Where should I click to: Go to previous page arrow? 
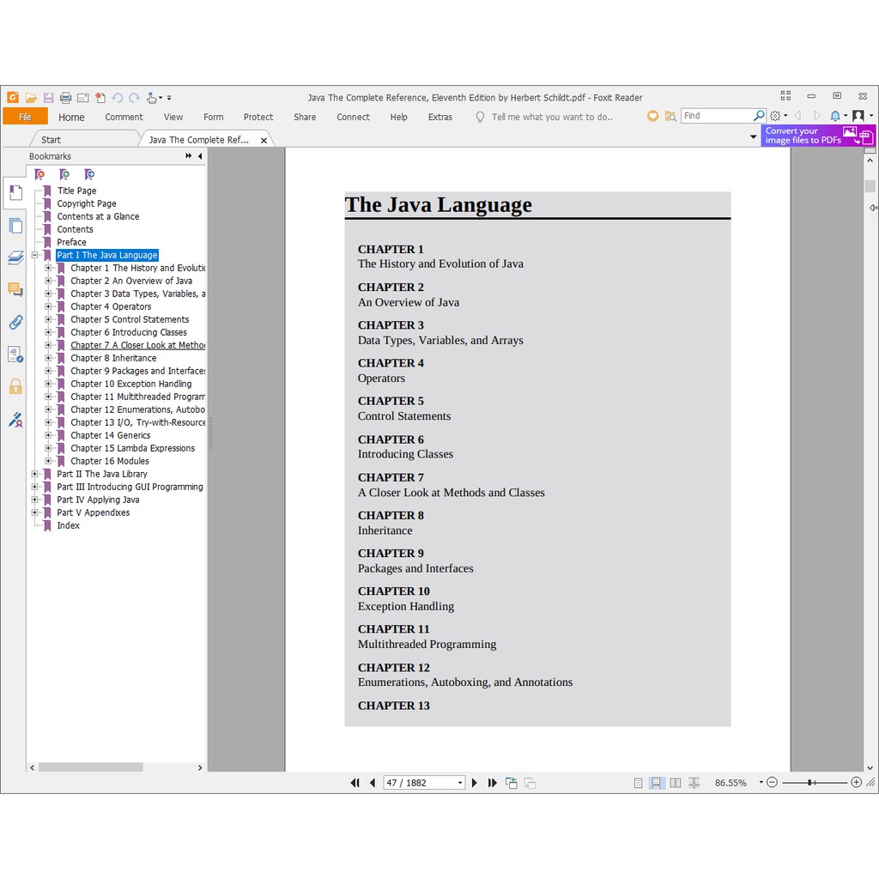[x=373, y=783]
